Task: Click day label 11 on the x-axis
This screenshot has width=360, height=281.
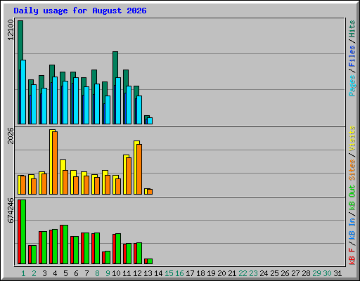Action: click(x=127, y=273)
